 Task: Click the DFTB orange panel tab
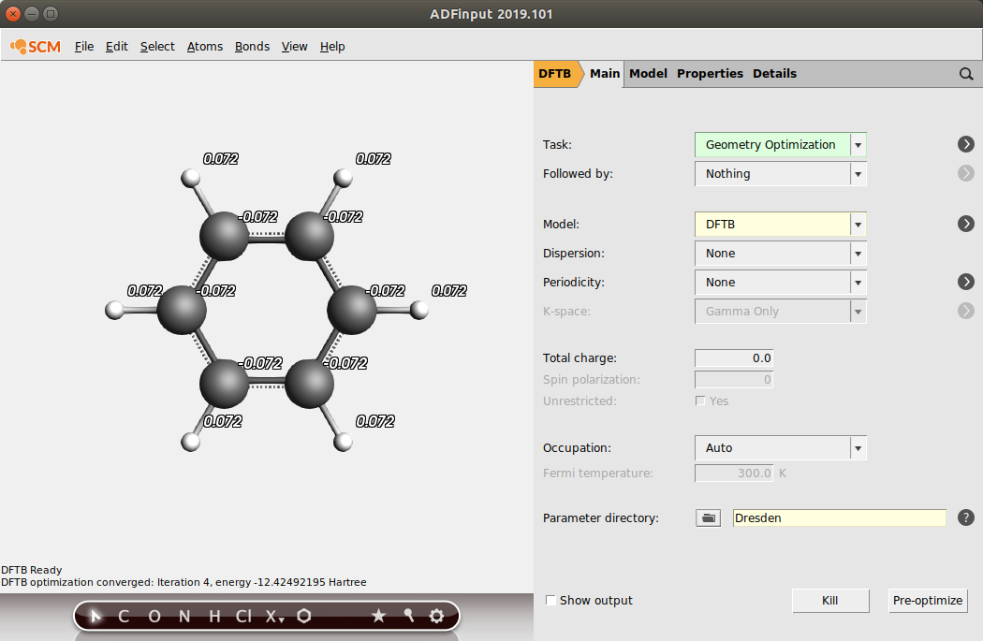555,74
